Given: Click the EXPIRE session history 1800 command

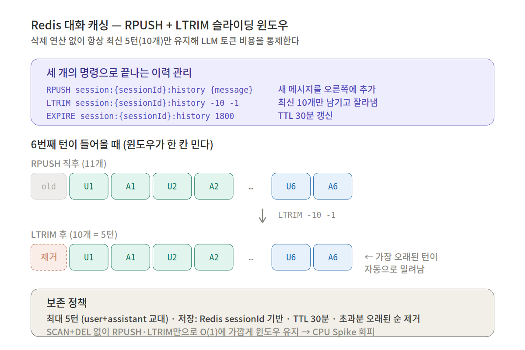Looking at the screenshot, I should point(140,116).
